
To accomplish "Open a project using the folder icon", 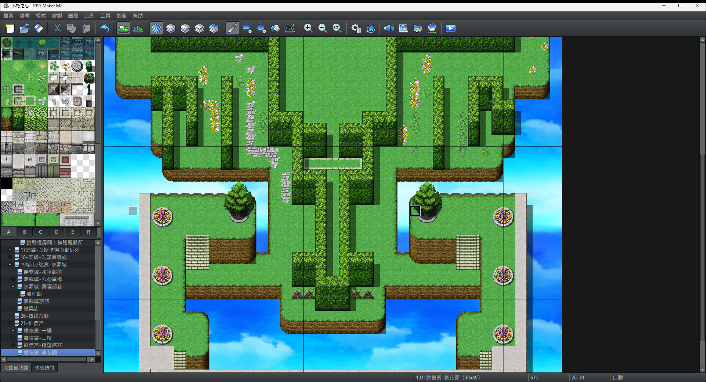I will [24, 28].
